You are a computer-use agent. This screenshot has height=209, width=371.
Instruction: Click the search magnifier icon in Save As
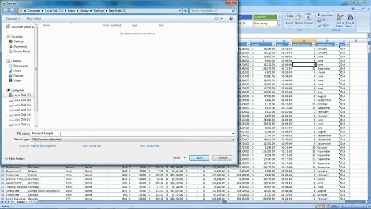tap(233, 10)
